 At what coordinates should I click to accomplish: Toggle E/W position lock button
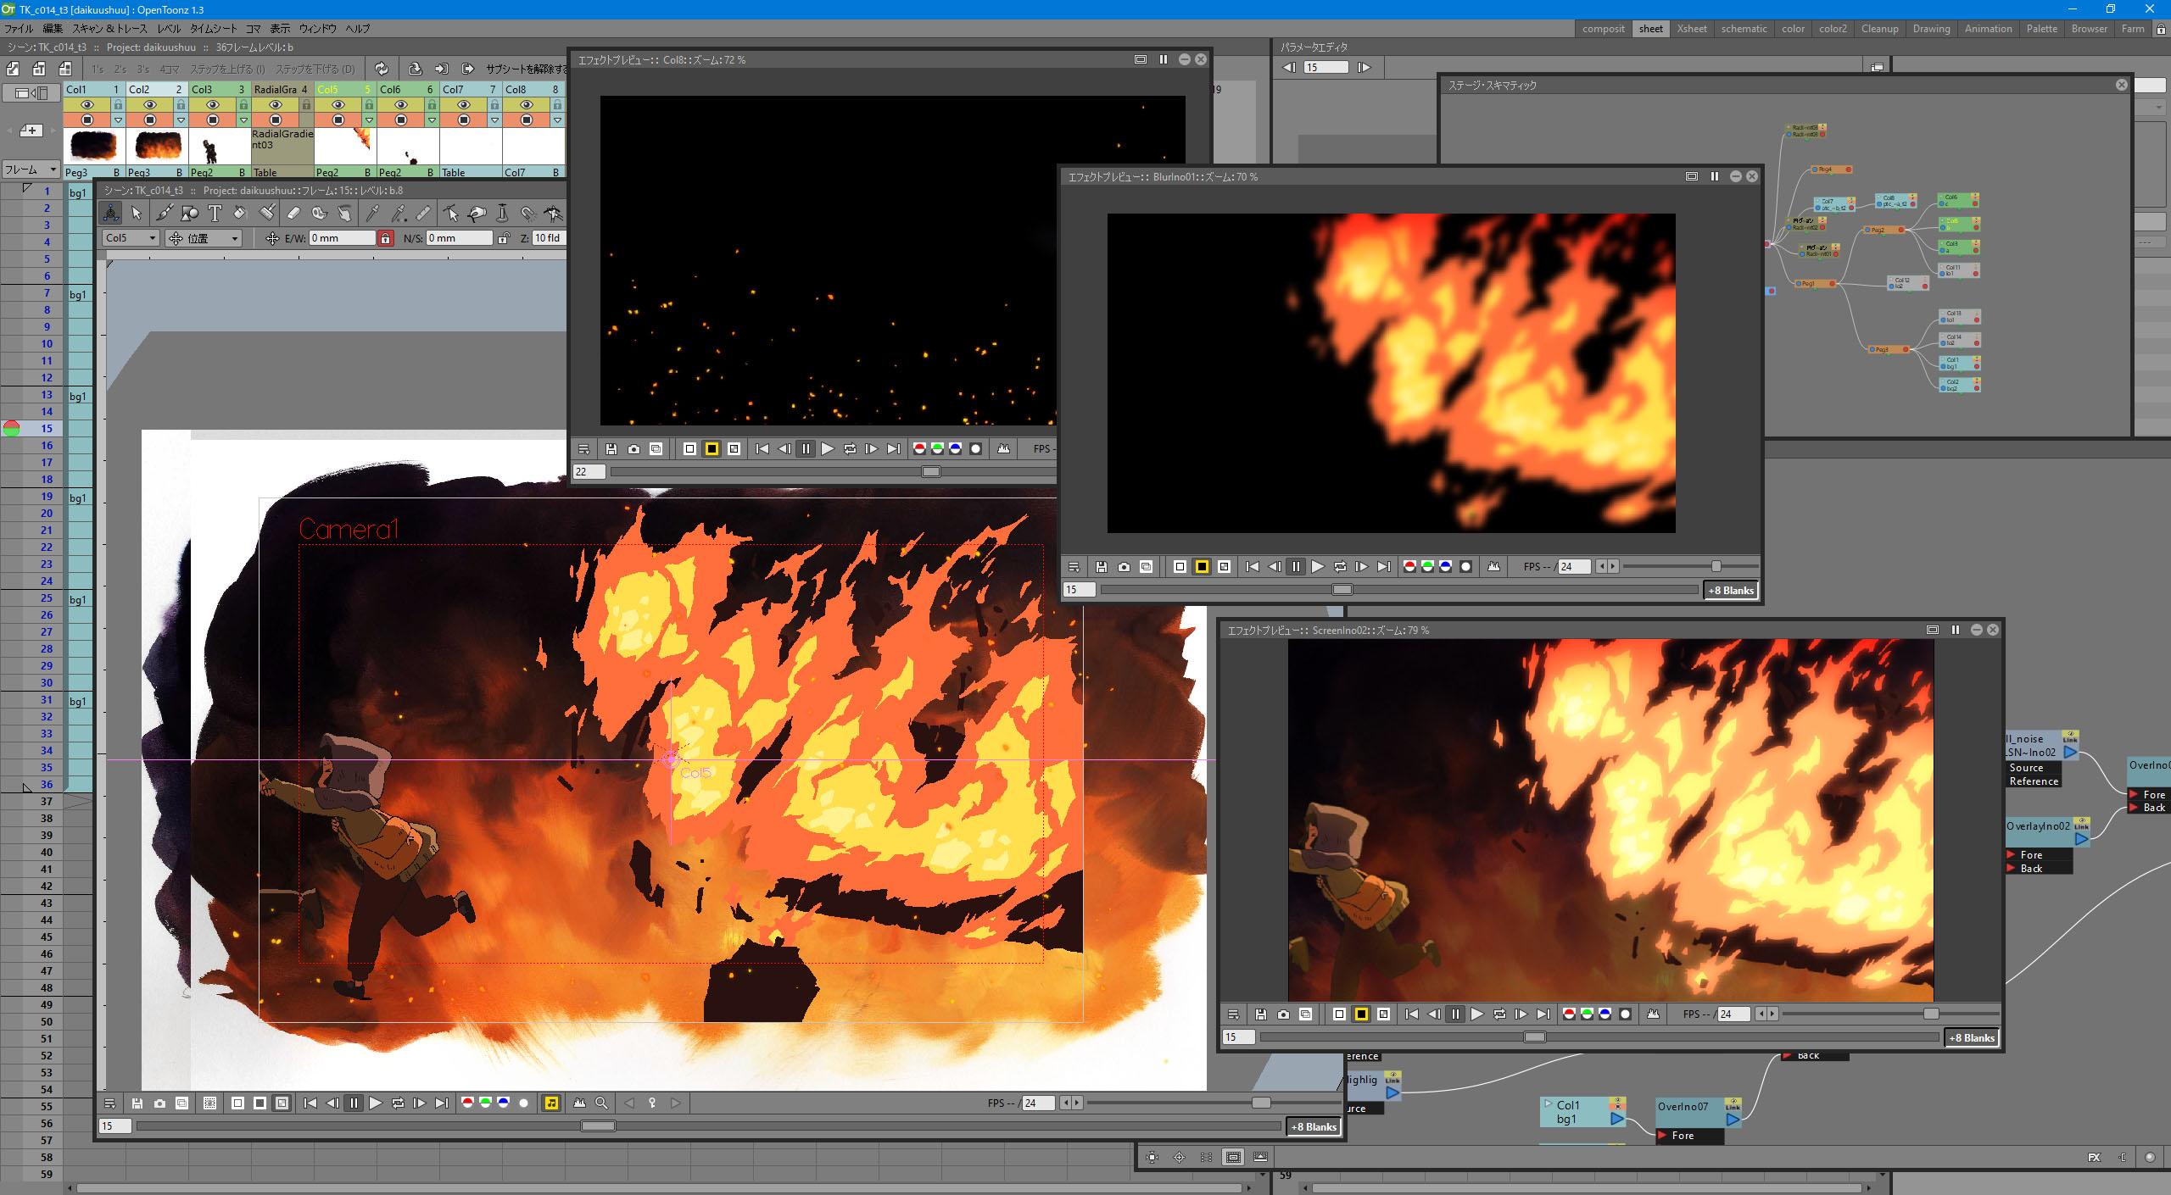point(385,238)
